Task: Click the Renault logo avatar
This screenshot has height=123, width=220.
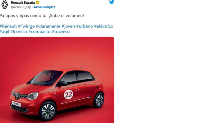Action: coord(5,5)
